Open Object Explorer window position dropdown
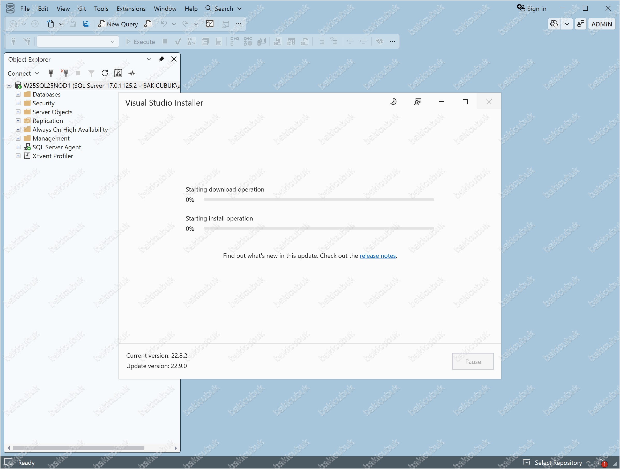Viewport: 620px width, 469px height. [x=149, y=59]
